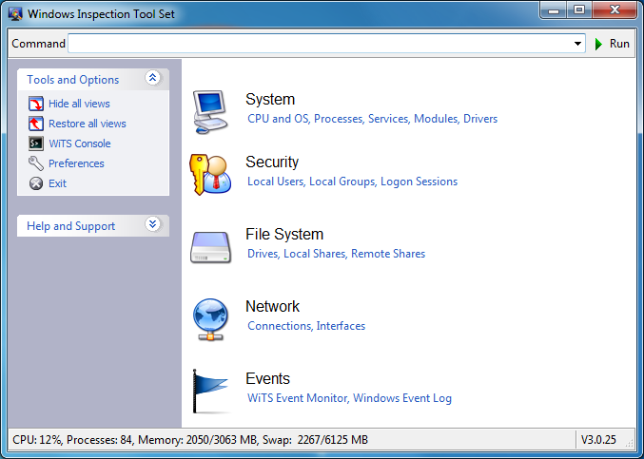Click the app icon in title bar
Image resolution: width=644 pixels, height=459 pixels.
tap(15, 13)
